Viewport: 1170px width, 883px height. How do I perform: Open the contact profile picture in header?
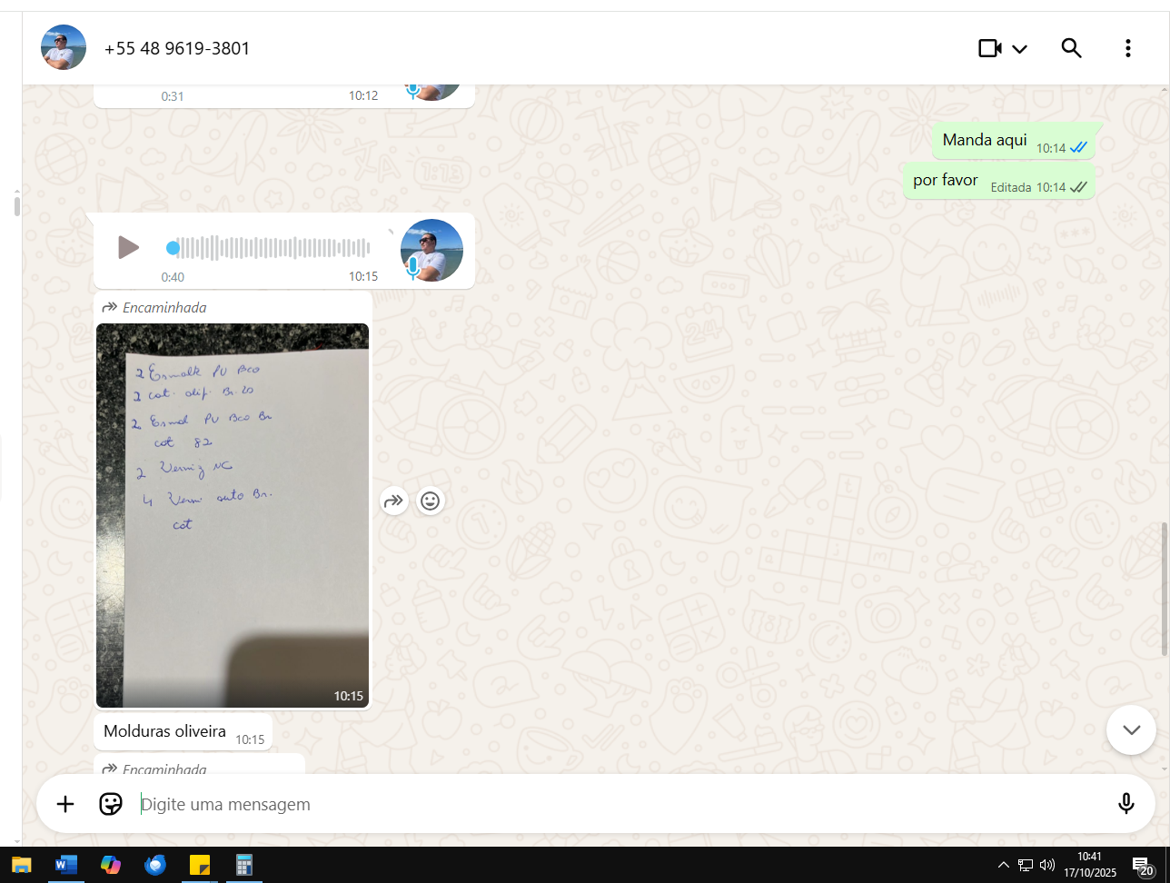click(64, 48)
